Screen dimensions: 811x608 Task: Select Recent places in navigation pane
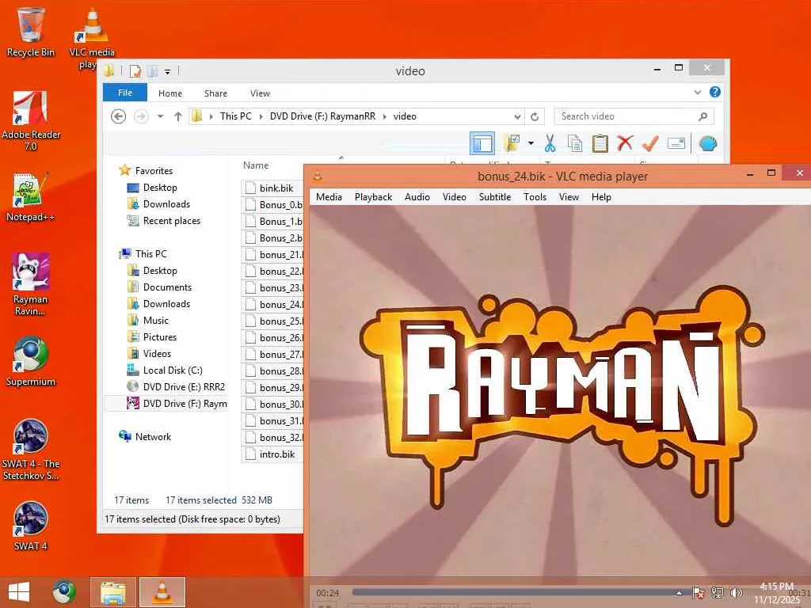click(x=172, y=221)
